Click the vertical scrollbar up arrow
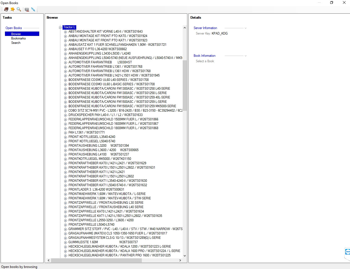The height and width of the screenshot is (269, 350). pyautogui.click(x=185, y=28)
